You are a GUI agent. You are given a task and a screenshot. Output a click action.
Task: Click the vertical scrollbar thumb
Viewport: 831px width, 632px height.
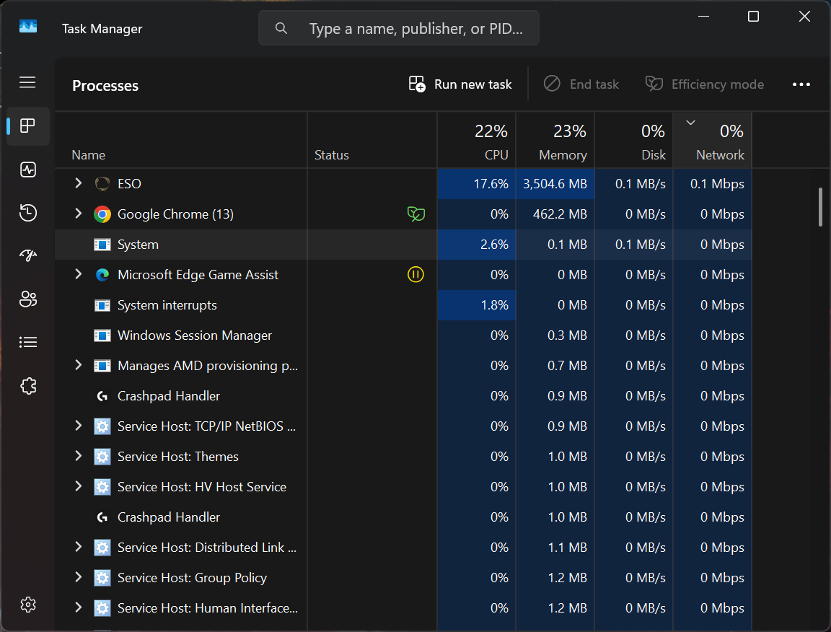[820, 207]
